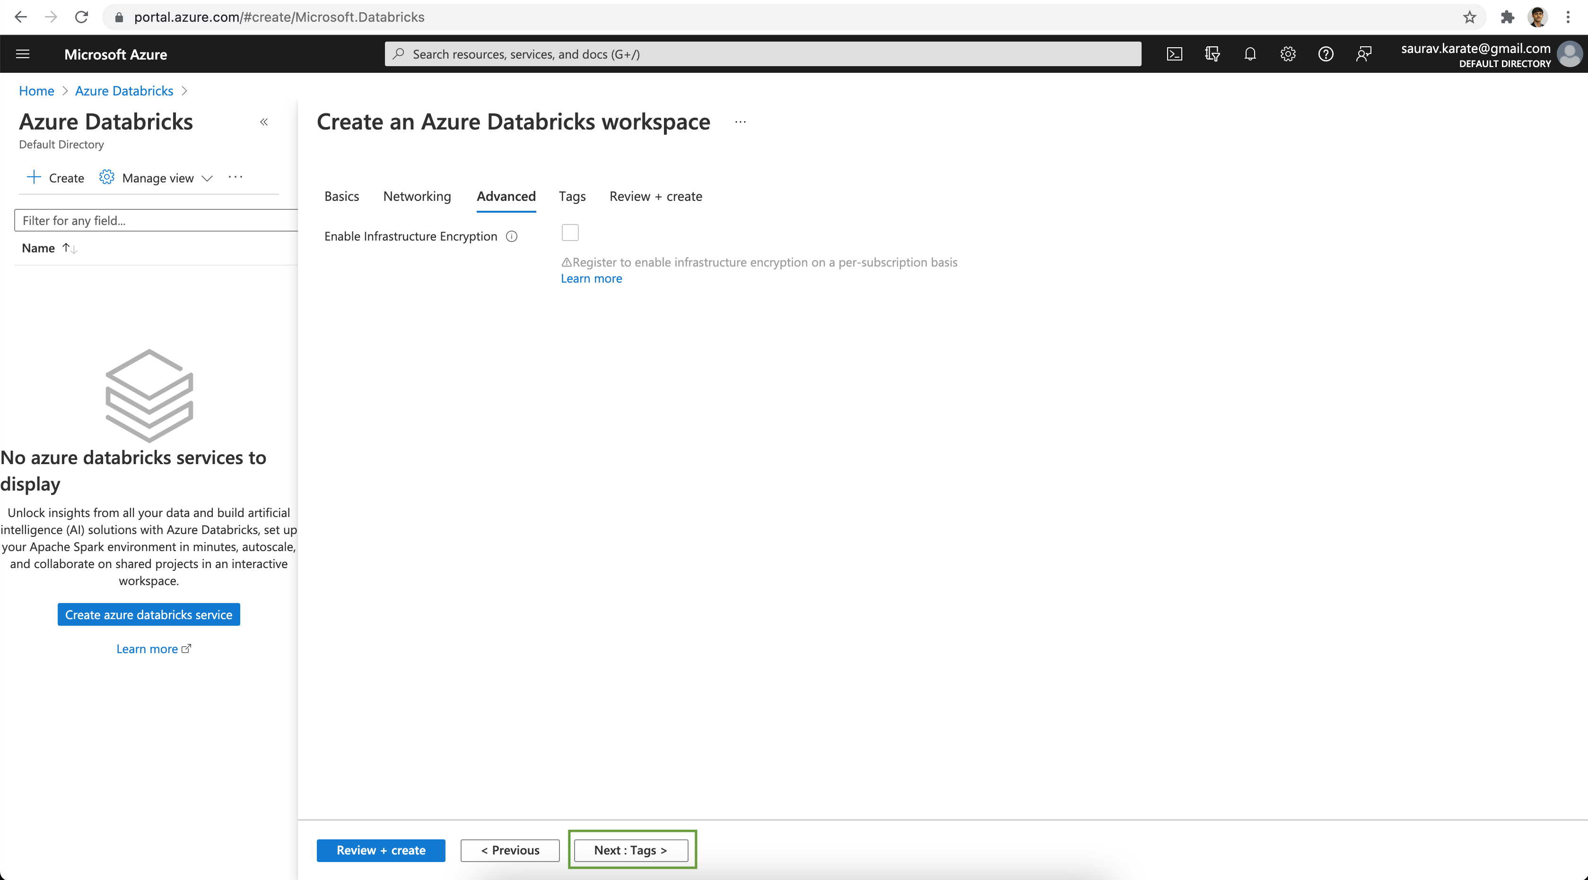Open the browser extensions puzzle icon
Image resolution: width=1588 pixels, height=880 pixels.
(x=1507, y=17)
